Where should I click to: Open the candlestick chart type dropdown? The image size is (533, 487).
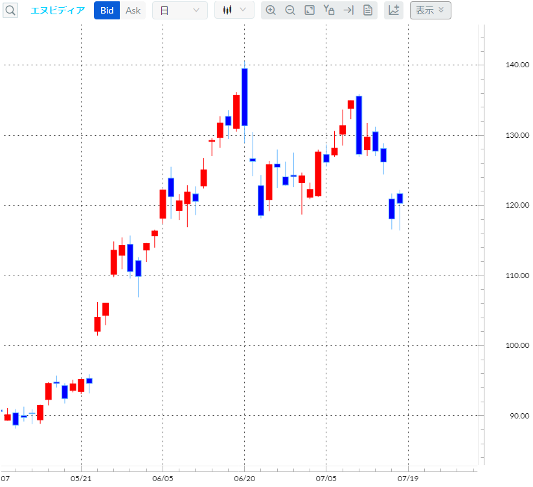click(234, 10)
